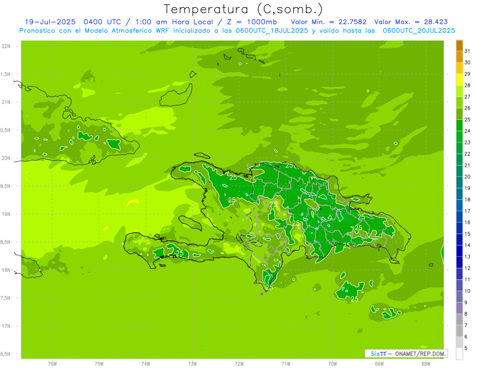
Task: Click the "18N" latitude label
Action: pyautogui.click(x=6, y=270)
